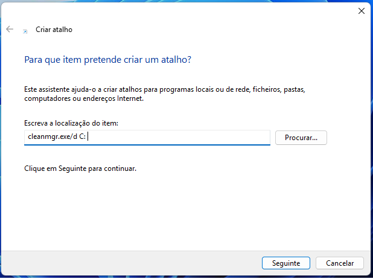Screen dimensions: 373x279
Task: Open the Procurar... file browser
Action: point(301,138)
